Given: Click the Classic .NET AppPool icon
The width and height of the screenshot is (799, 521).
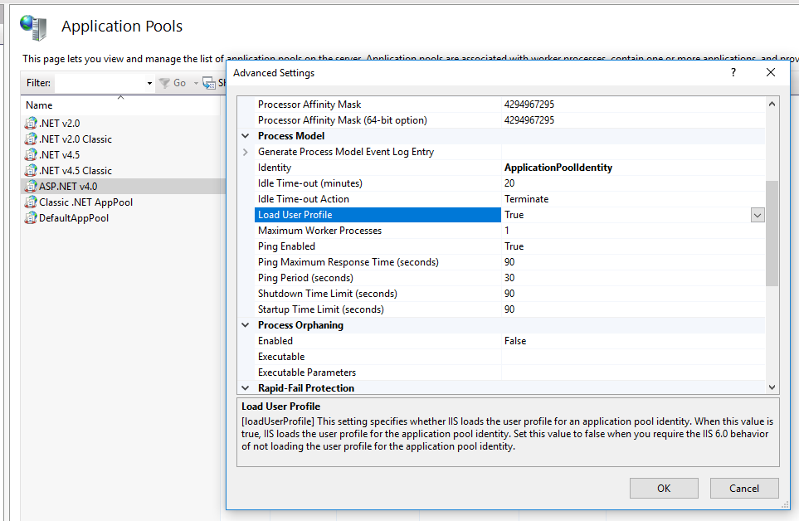Looking at the screenshot, I should pos(31,202).
